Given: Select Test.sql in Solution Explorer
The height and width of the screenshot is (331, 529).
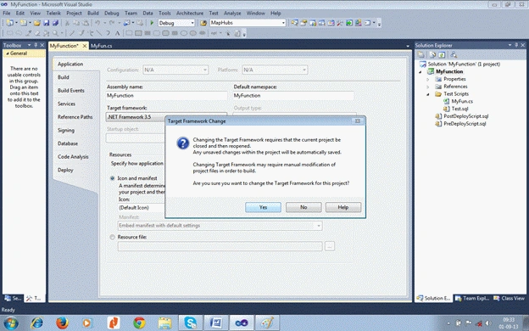Looking at the screenshot, I should point(459,109).
